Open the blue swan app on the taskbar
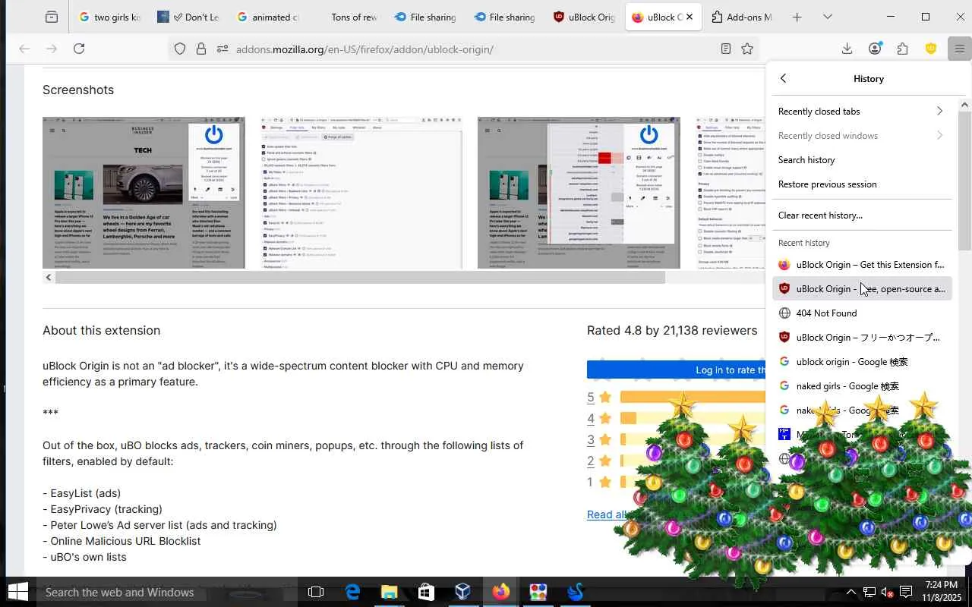This screenshot has width=972, height=607. coord(575,592)
